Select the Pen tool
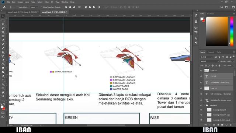This screenshot has height=133, width=236. point(3,76)
